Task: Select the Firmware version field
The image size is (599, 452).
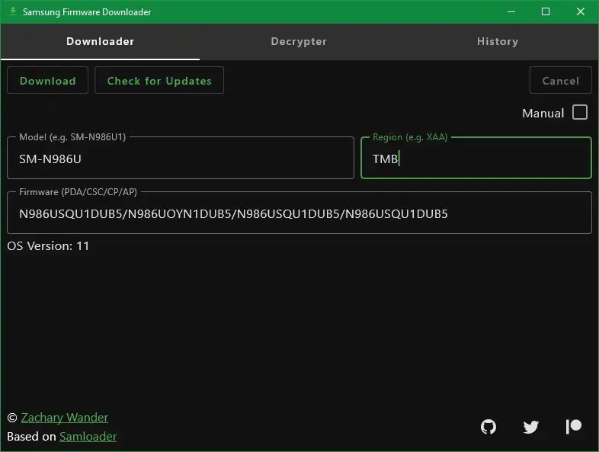Action: point(299,214)
